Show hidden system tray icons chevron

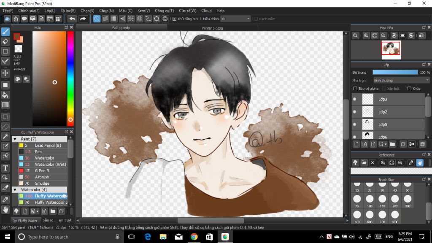pos(321,237)
